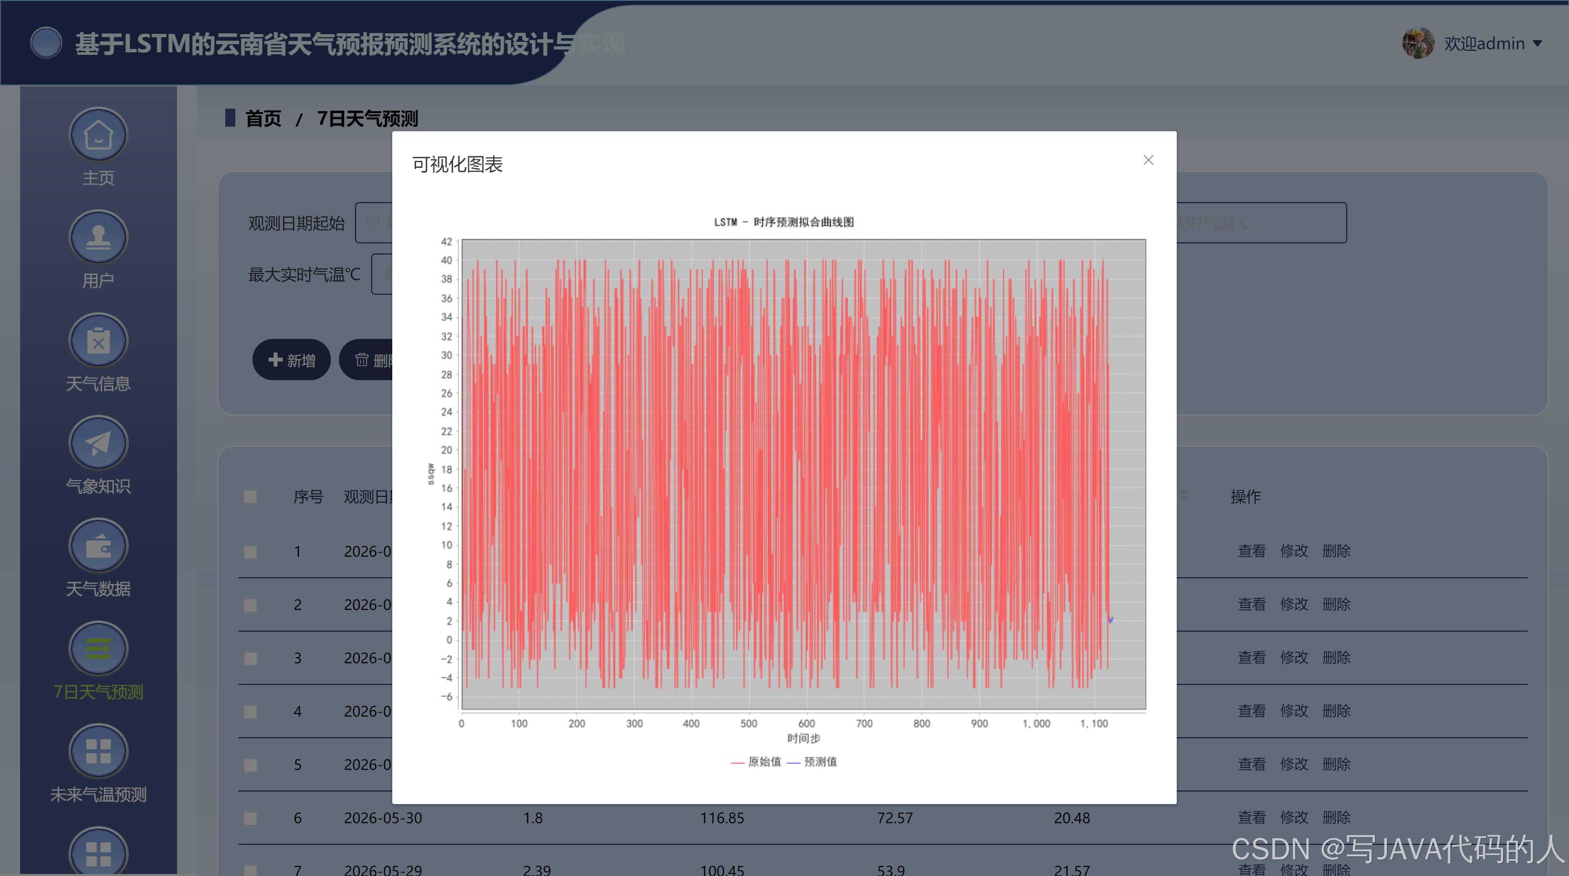Click the 天气数据 sidebar label
Viewport: 1569px width, 876px height.
pyautogui.click(x=98, y=589)
